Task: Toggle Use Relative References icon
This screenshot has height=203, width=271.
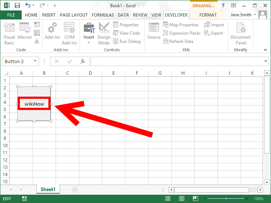Action: pyautogui.click(x=37, y=33)
